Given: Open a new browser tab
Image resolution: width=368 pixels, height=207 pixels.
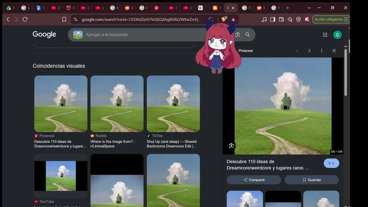Looking at the screenshot, I should pyautogui.click(x=287, y=8).
